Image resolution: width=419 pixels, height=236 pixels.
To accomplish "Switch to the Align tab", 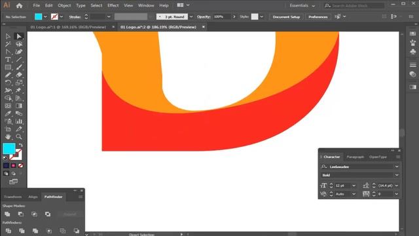I will click(x=33, y=197).
